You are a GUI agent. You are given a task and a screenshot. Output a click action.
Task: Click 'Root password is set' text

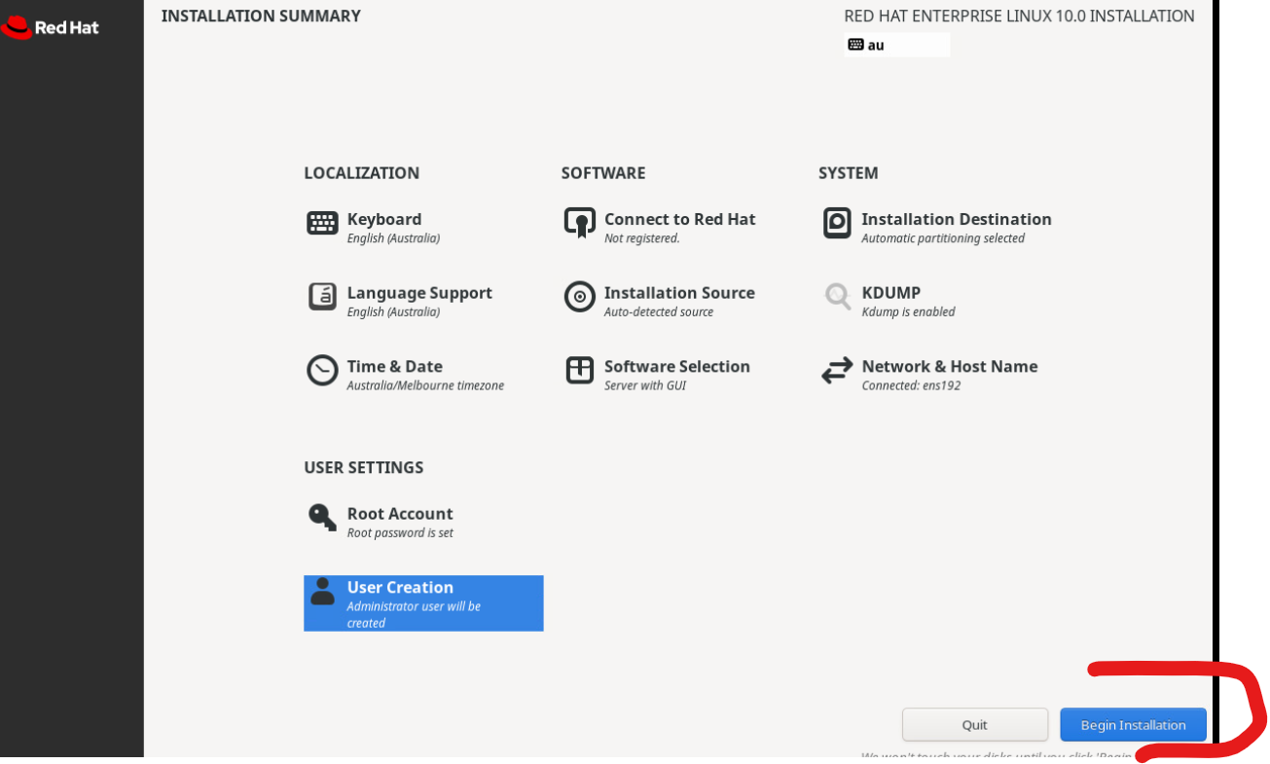click(400, 533)
